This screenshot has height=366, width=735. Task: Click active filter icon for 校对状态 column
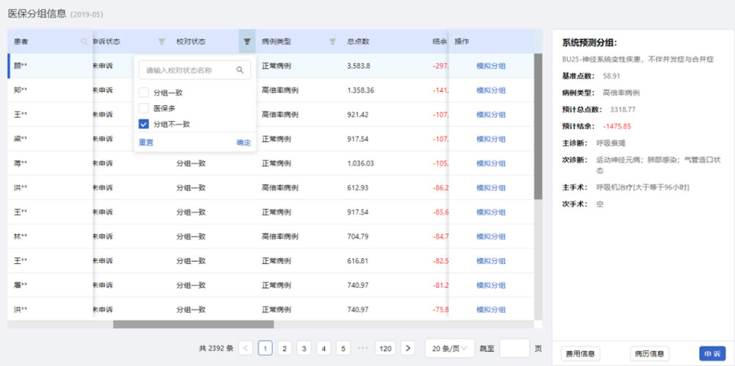247,42
